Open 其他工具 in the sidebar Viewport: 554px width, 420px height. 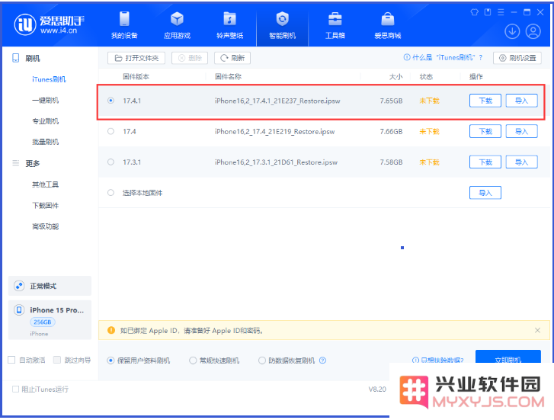pyautogui.click(x=45, y=184)
